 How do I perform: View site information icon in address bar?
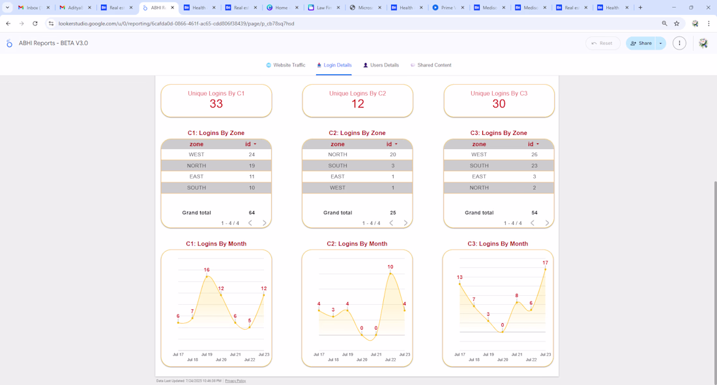(51, 23)
